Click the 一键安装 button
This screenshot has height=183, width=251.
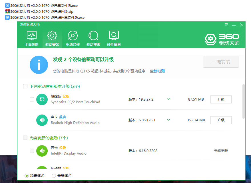click(221, 62)
